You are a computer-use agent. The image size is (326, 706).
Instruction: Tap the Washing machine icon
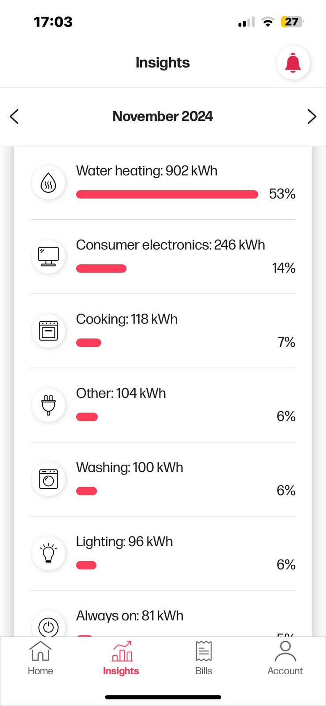pyautogui.click(x=48, y=479)
